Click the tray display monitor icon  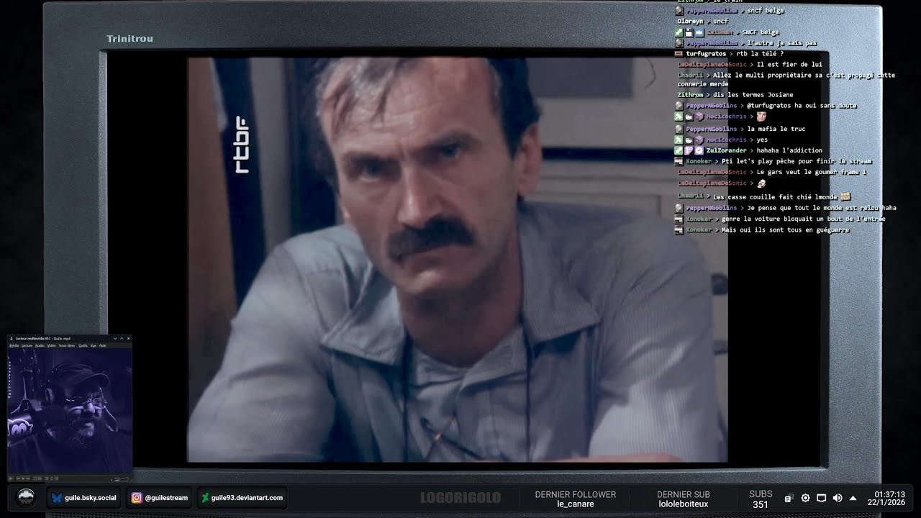point(821,498)
